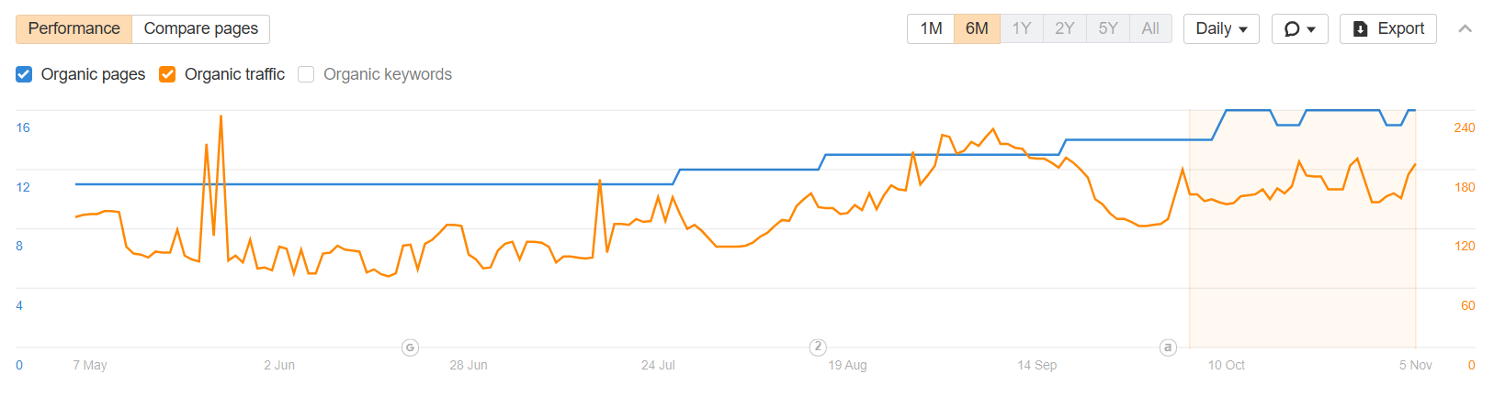Choose the 5Y time range
The width and height of the screenshot is (1494, 408).
(x=1108, y=28)
